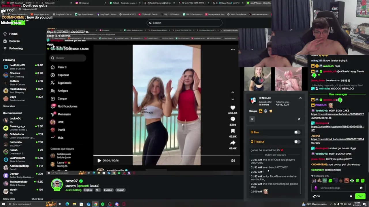Click the TikTok Buscar search box
Viewport: 369px width, 207px height.
tap(68, 58)
